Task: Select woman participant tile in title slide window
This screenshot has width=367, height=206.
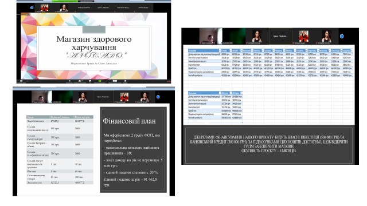Action: point(64,7)
